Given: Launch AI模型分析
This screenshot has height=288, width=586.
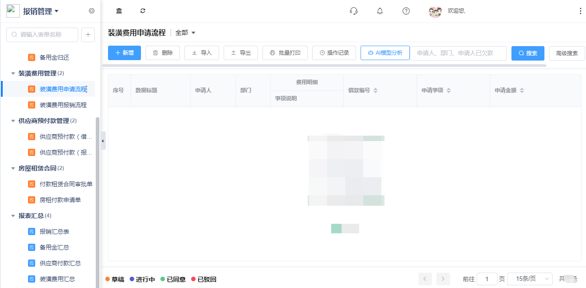Looking at the screenshot, I should 385,53.
